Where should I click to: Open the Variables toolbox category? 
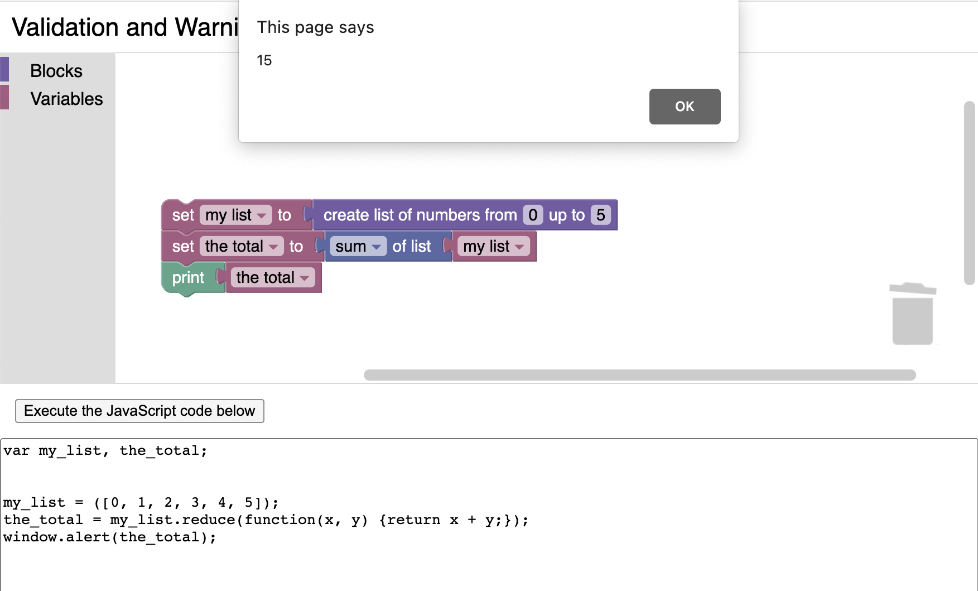66,99
